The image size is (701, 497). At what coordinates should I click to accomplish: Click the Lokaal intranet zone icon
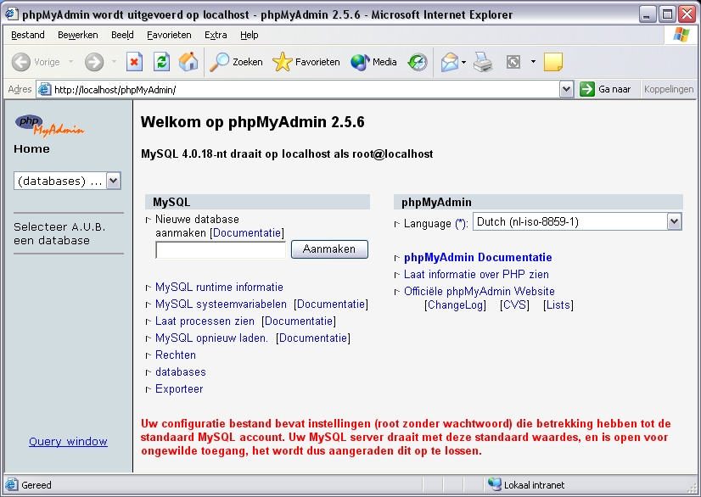(x=495, y=484)
